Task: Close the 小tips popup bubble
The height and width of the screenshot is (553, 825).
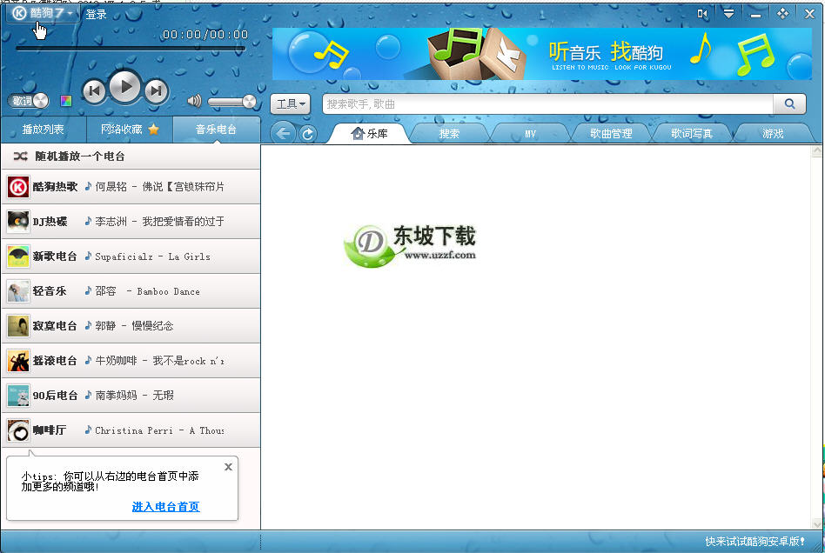Action: pos(228,467)
